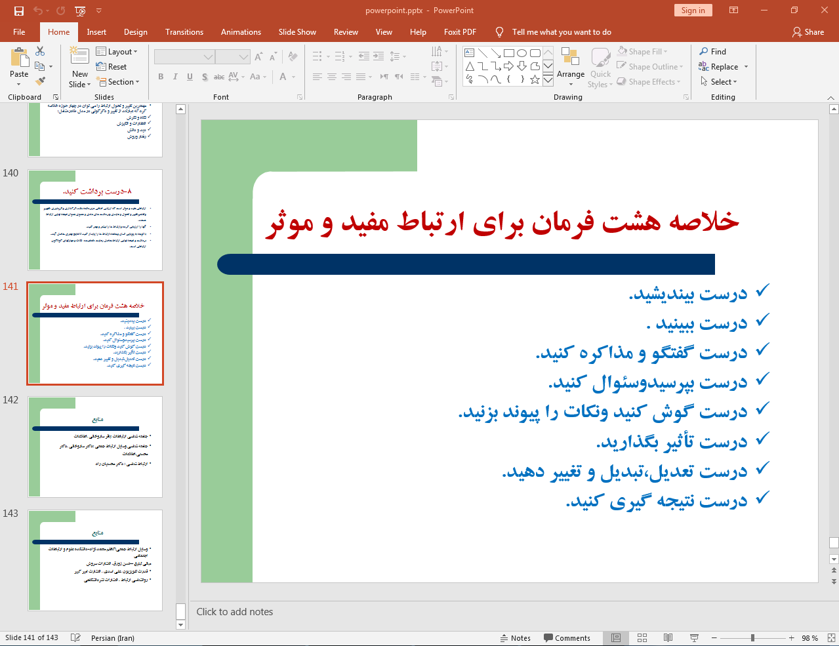Select the Text Box shape in the gallery

coord(469,53)
